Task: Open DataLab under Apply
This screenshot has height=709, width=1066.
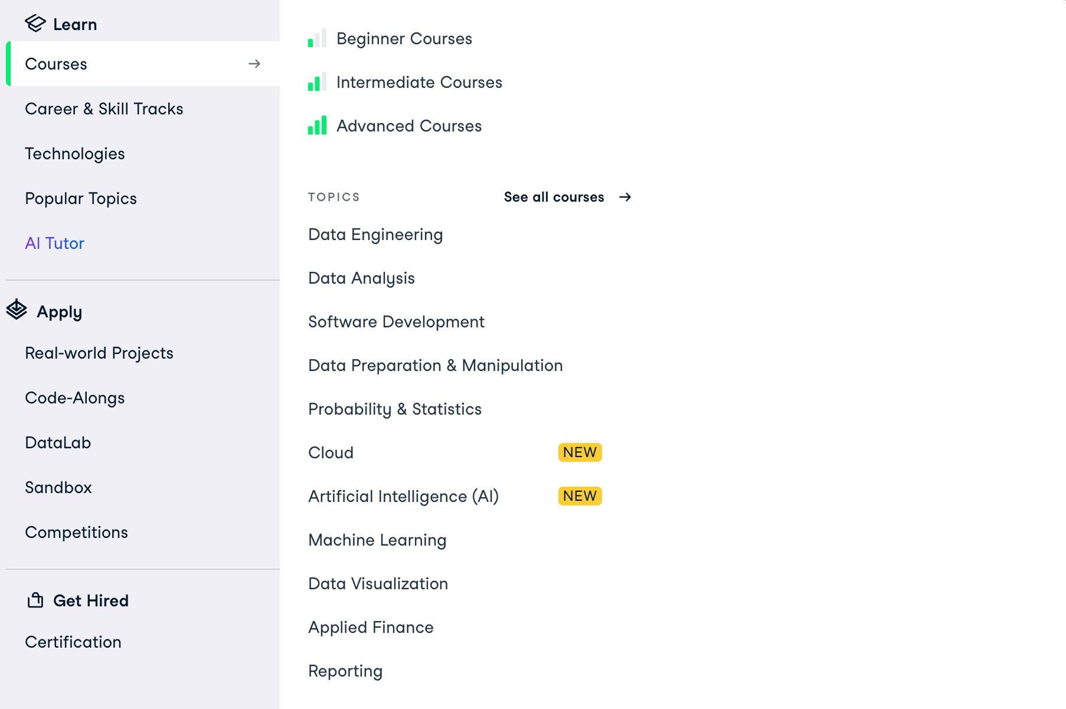Action: [58, 442]
